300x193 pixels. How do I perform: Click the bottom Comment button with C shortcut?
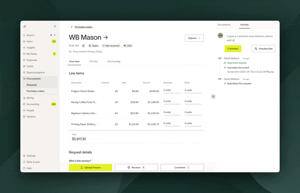pos(182,168)
